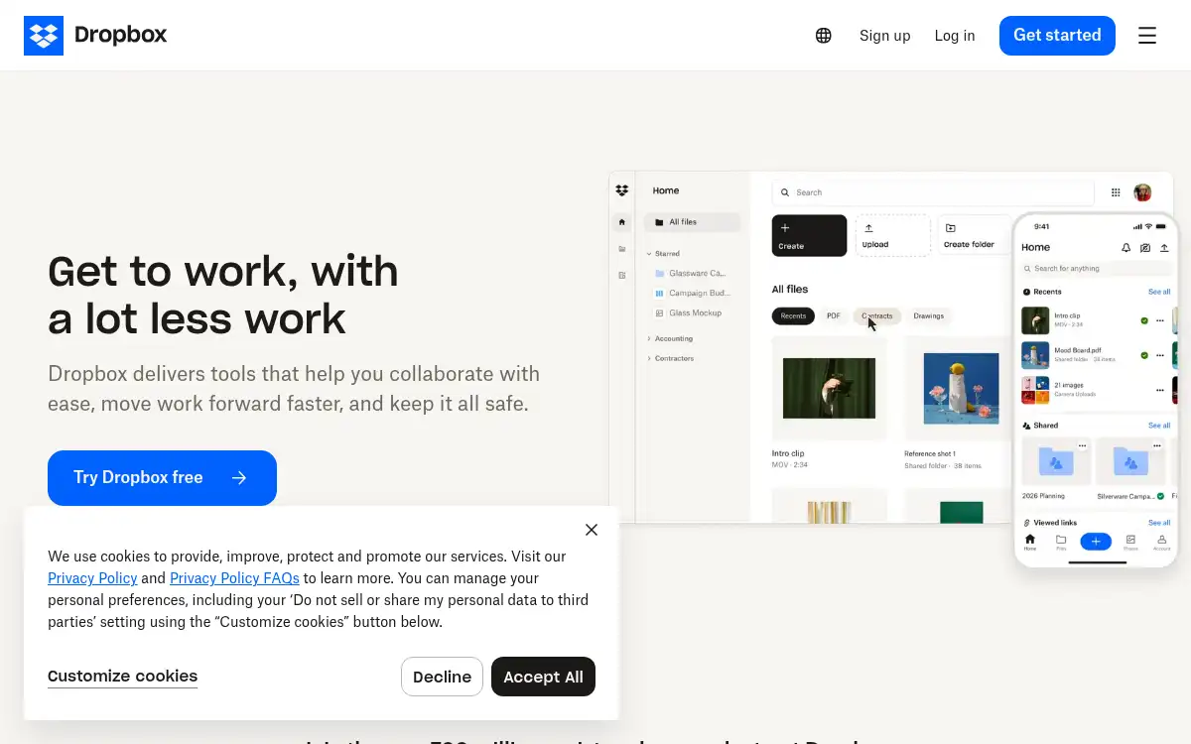Click the desktop mockup Search field
1191x744 pixels.
(933, 192)
